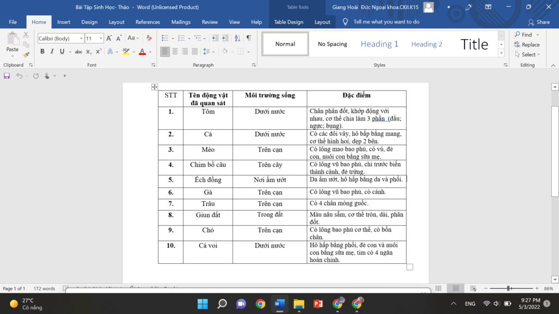Open the Paragraph dialog launcher
559x314 pixels.
point(254,65)
